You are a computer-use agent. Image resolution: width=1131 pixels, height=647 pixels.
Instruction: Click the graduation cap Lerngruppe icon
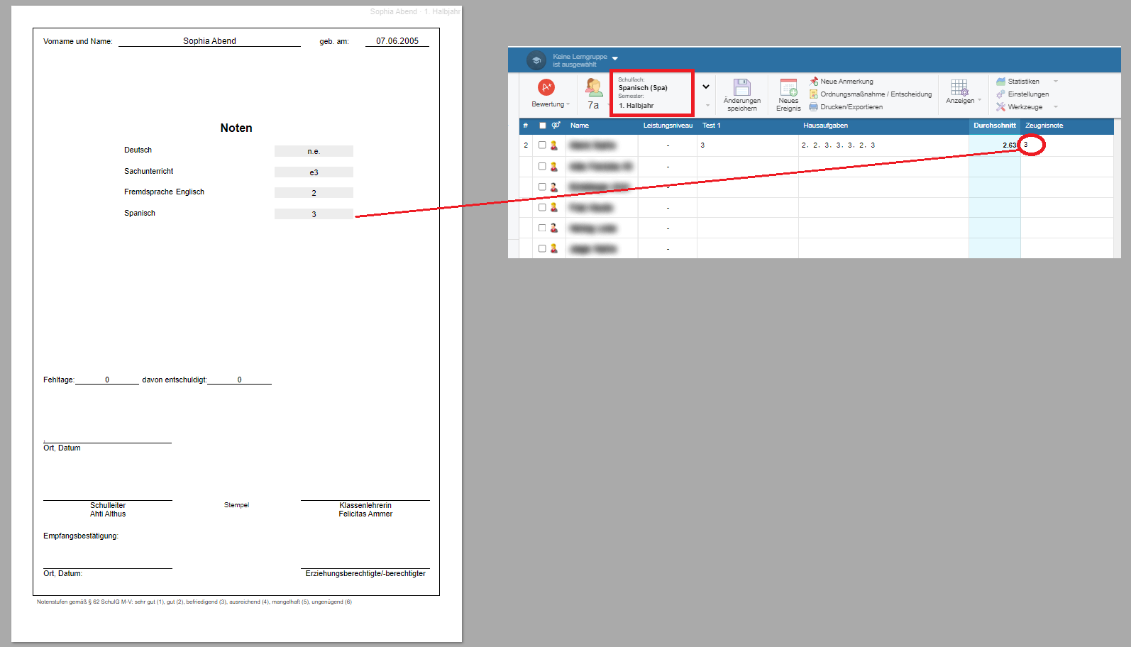pyautogui.click(x=536, y=60)
